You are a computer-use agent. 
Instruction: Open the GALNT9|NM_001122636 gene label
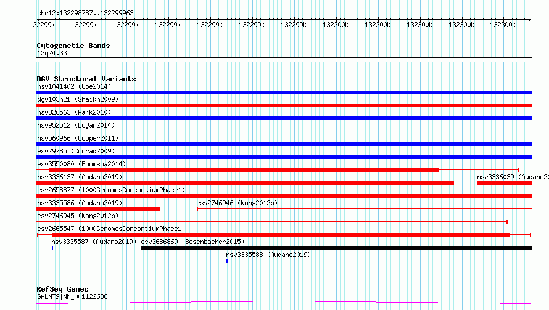click(72, 296)
